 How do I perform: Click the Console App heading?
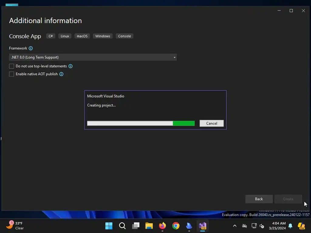pyautogui.click(x=25, y=36)
